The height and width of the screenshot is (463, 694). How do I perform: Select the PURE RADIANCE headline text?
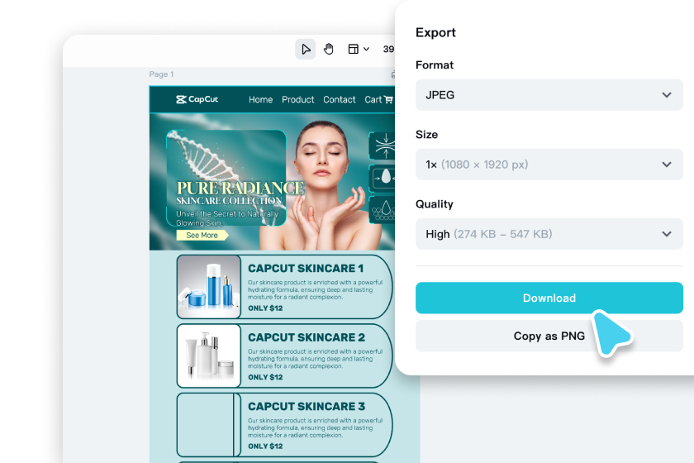tap(240, 188)
